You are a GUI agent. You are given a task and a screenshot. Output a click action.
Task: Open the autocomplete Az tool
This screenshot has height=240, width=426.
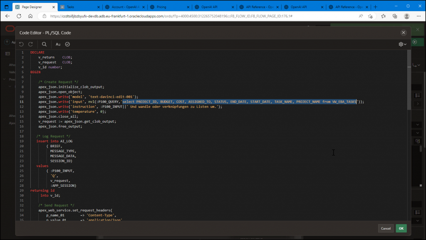click(x=58, y=44)
